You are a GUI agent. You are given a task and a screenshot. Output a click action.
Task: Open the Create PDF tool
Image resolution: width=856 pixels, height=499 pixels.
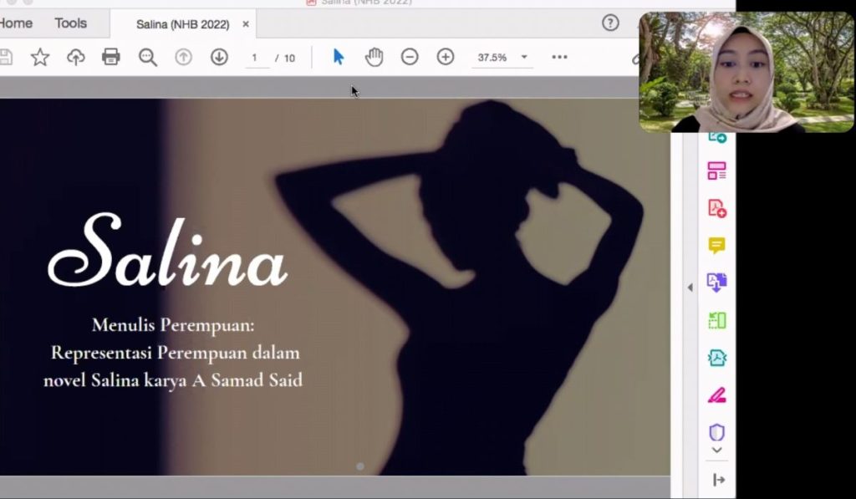tap(716, 208)
